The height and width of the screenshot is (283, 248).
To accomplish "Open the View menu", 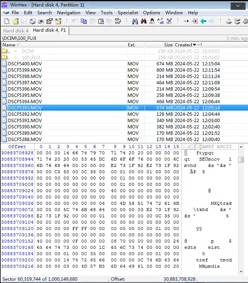I will click(91, 13).
